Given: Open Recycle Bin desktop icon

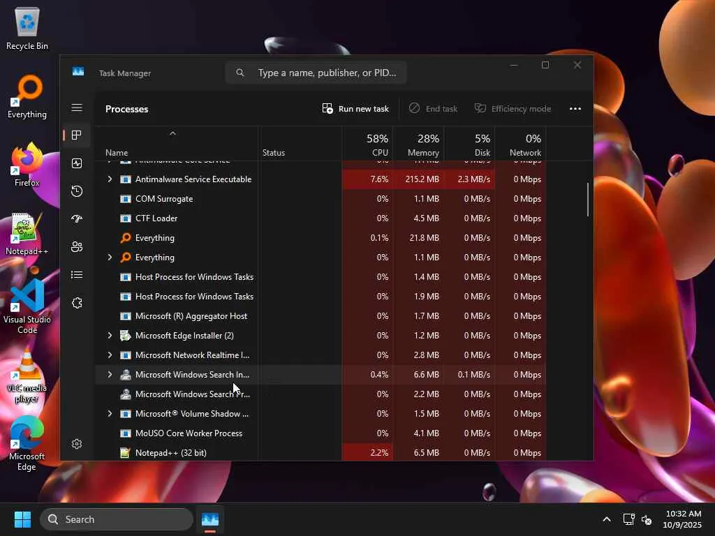Looking at the screenshot, I should [x=27, y=28].
